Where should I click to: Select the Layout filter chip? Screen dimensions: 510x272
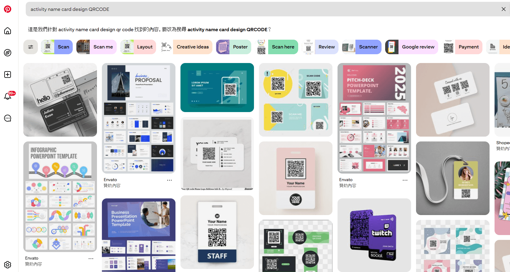tap(138, 47)
